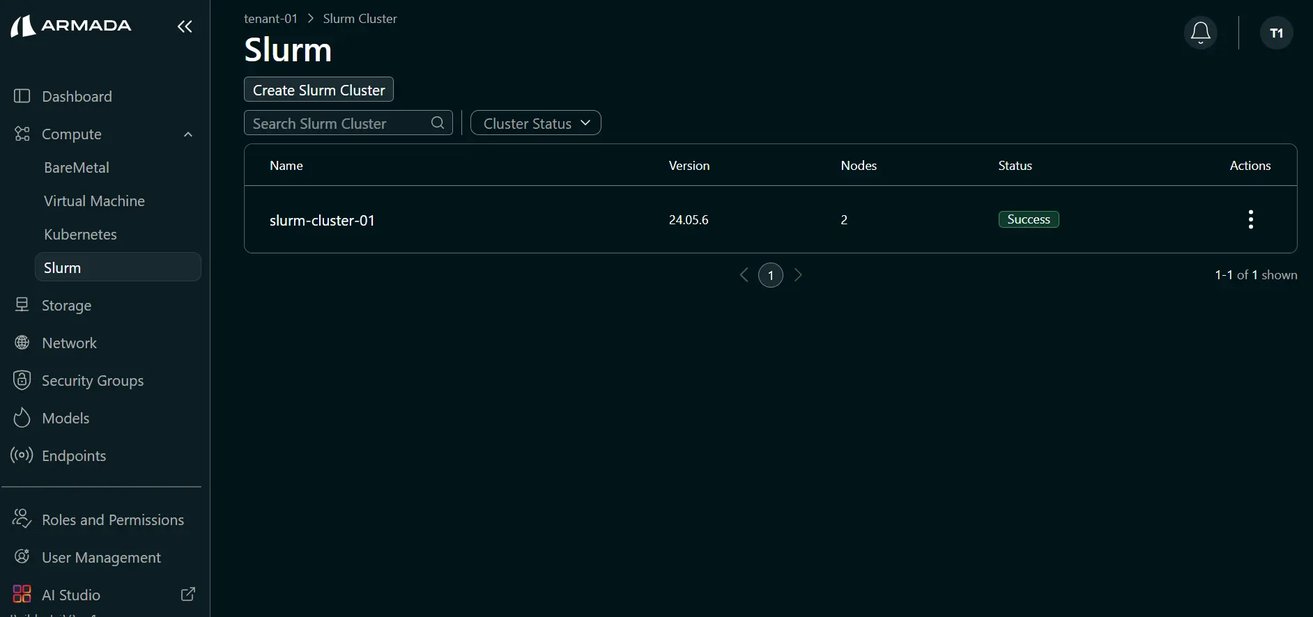Click the Armada logo
Screen dimensions: 1313x617
(x=71, y=26)
